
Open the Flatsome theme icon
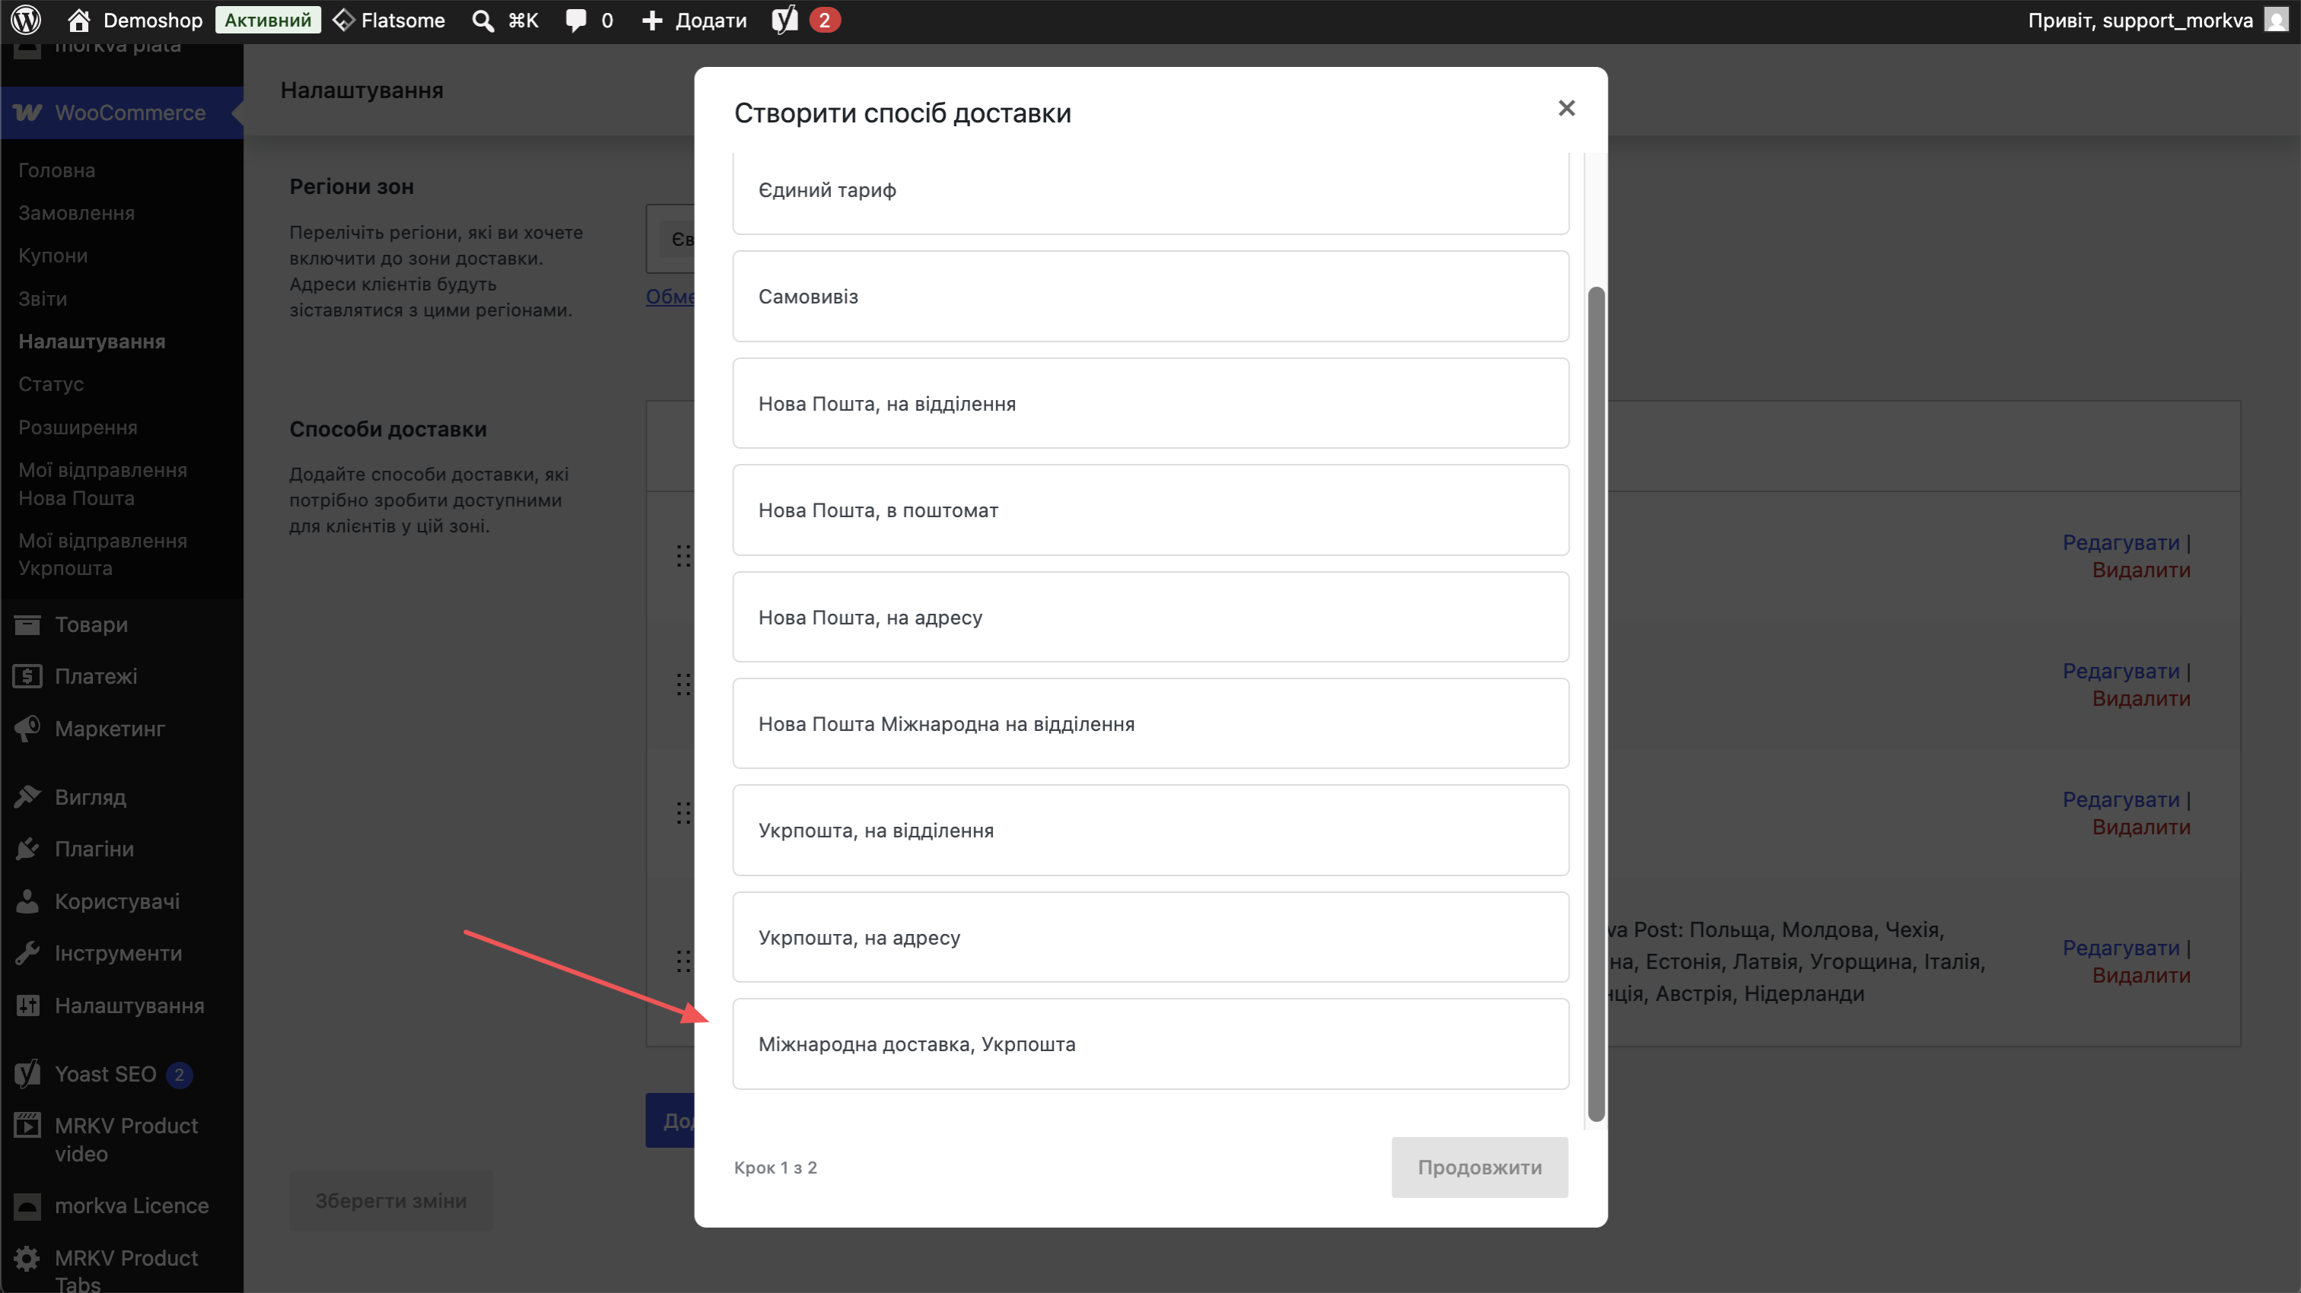(x=344, y=20)
